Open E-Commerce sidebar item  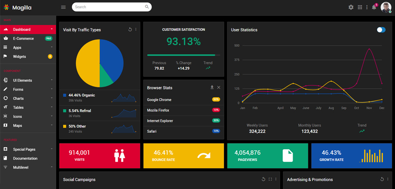28,39
